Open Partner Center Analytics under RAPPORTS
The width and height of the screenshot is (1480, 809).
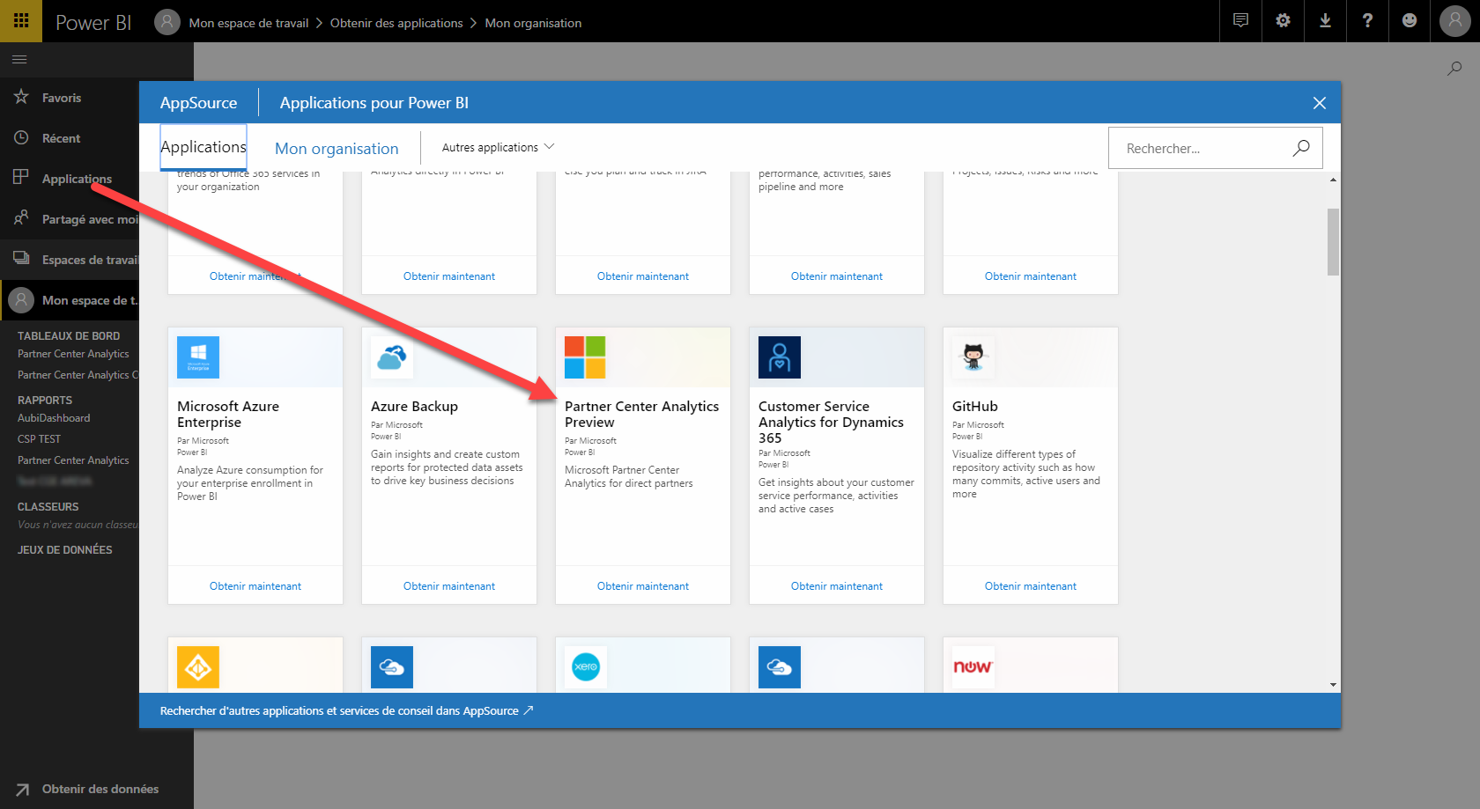point(73,460)
